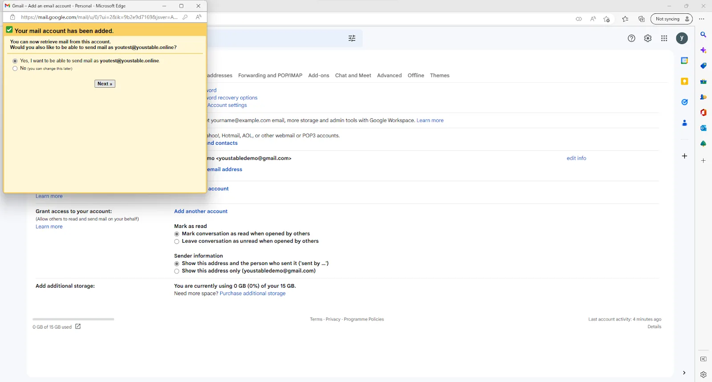Click Learn more under Grant access
The width and height of the screenshot is (712, 382).
tap(49, 227)
